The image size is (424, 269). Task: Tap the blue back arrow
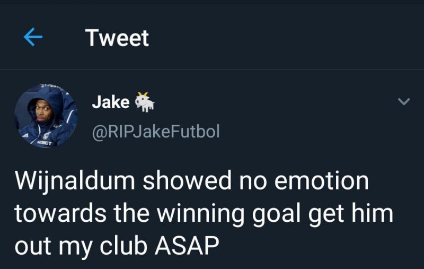coord(33,38)
